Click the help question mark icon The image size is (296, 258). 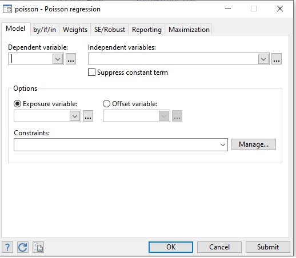7,247
